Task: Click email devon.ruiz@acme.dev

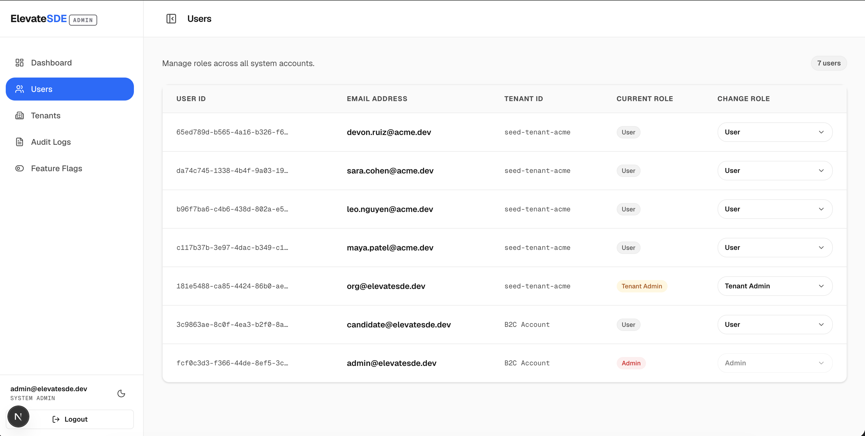Action: point(389,132)
